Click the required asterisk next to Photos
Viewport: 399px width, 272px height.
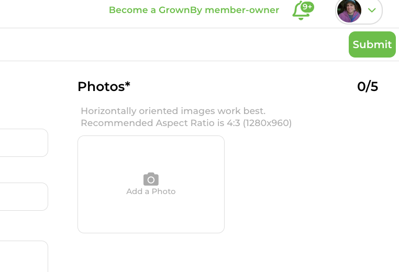[127, 84]
